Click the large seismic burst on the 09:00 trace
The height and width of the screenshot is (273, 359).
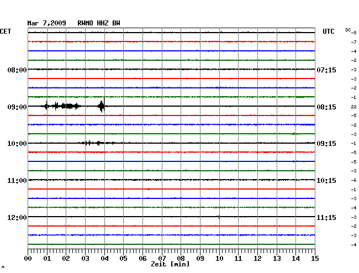pyautogui.click(x=61, y=106)
